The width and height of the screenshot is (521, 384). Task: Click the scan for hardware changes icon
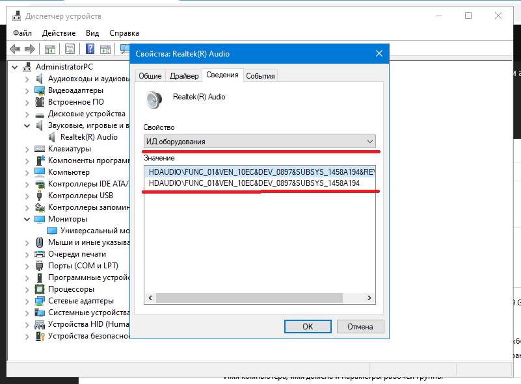point(125,49)
